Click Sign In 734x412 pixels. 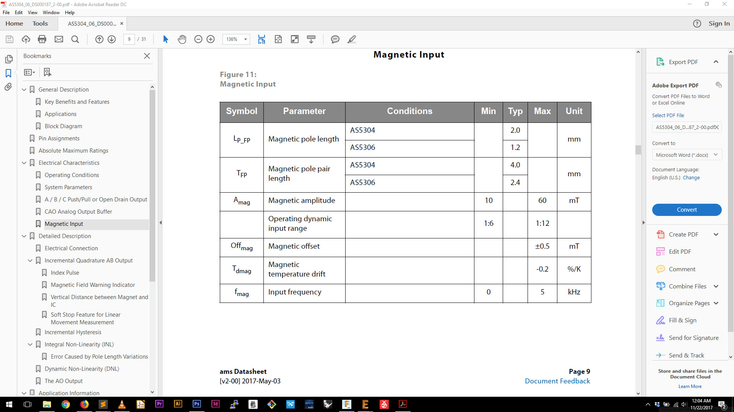click(x=719, y=24)
